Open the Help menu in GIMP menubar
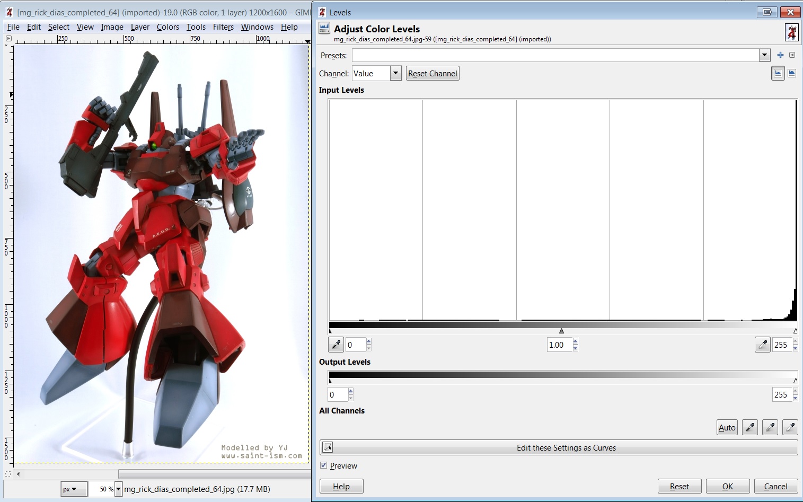This screenshot has width=803, height=502. coord(289,27)
